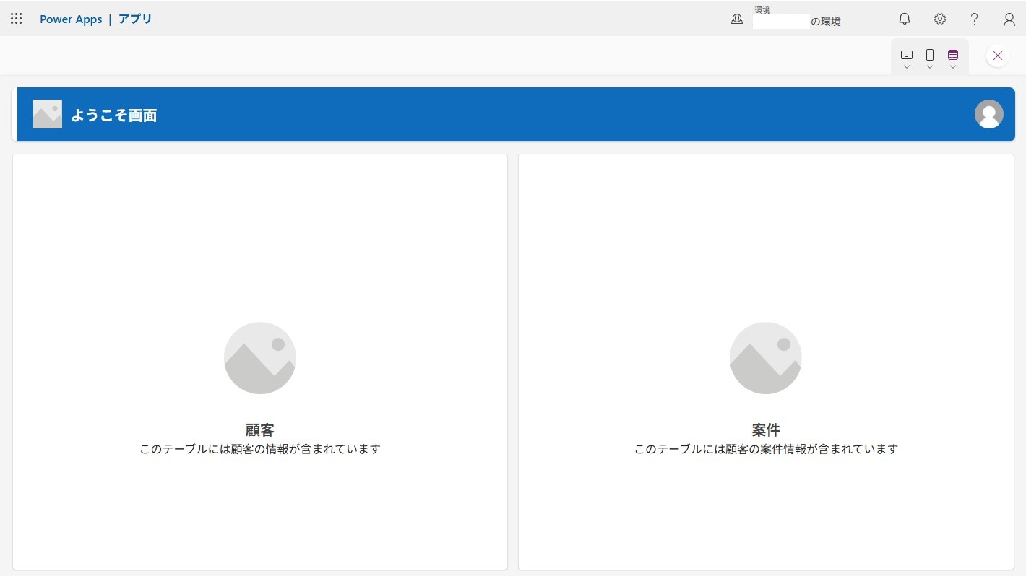Click the environment globe icon
This screenshot has height=576, width=1026.
(737, 19)
